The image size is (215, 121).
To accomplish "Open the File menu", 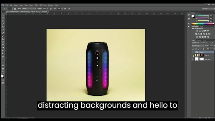I will click(x=7, y=5).
